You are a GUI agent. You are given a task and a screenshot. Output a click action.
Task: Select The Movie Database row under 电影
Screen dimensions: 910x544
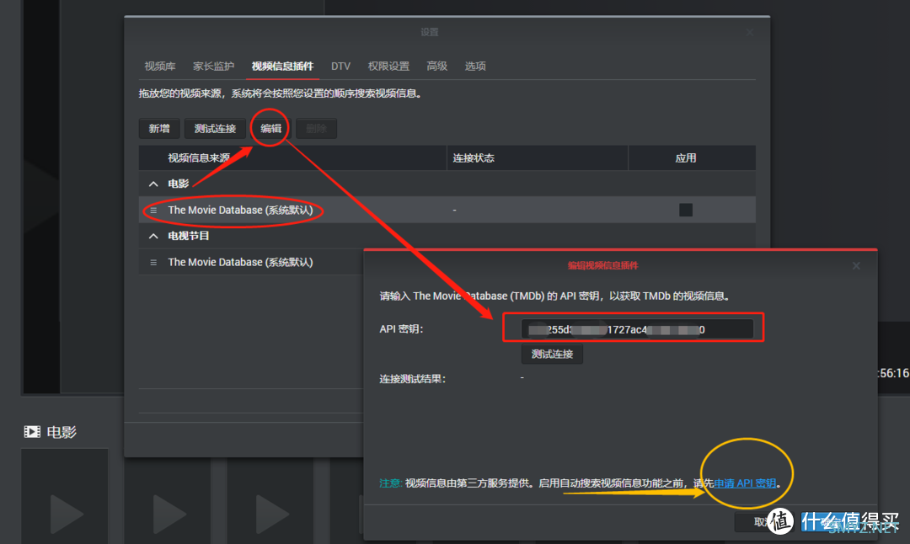447,210
